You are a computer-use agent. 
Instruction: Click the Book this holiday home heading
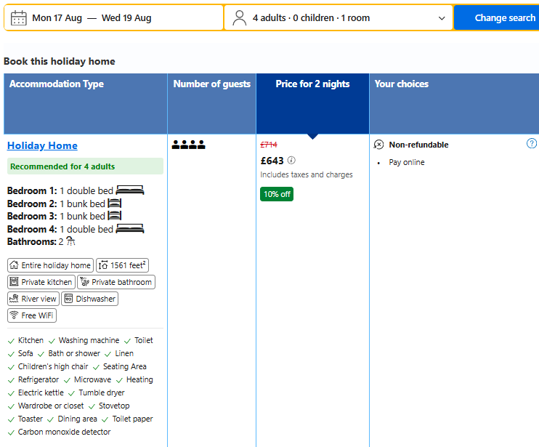tap(60, 61)
